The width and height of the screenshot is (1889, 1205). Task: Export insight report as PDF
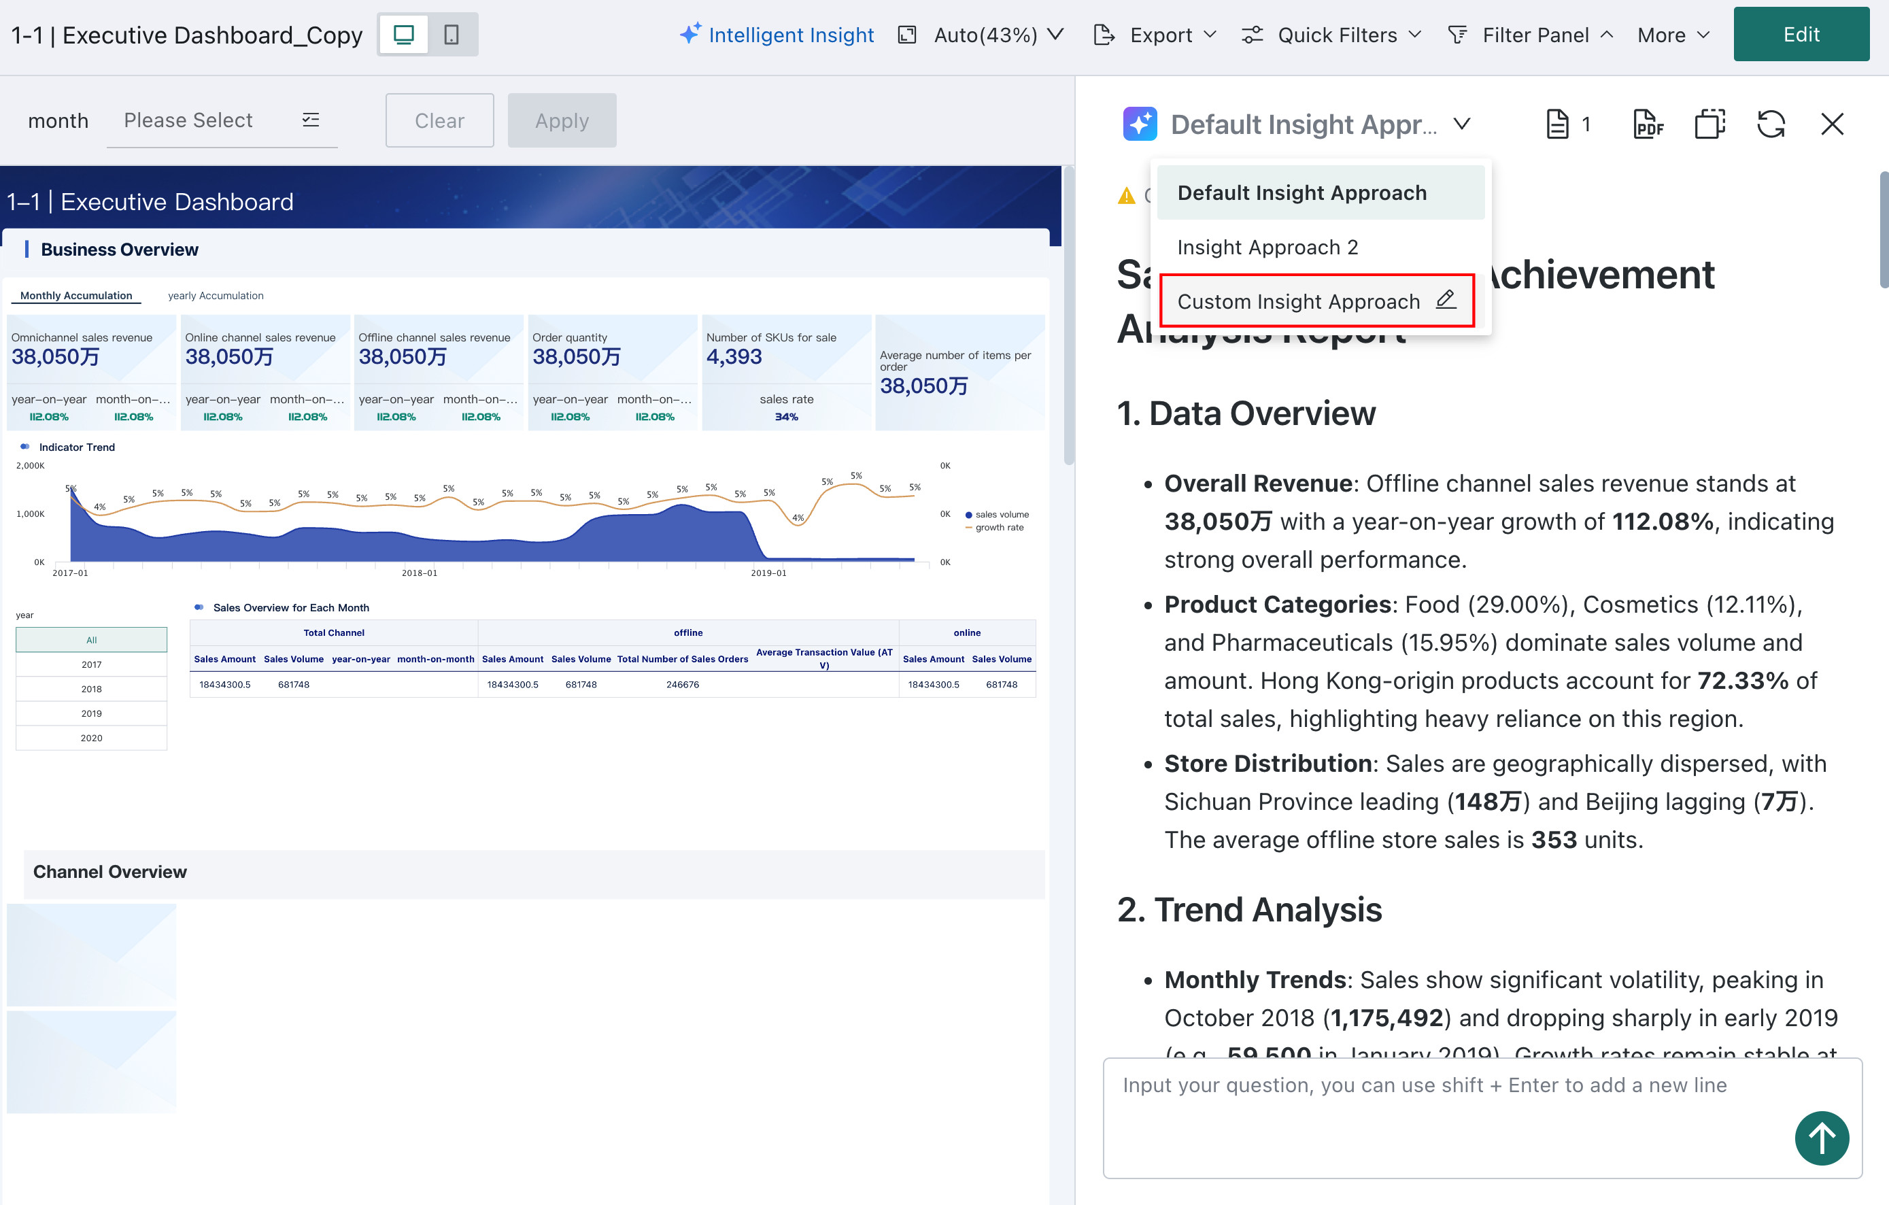[x=1648, y=124]
